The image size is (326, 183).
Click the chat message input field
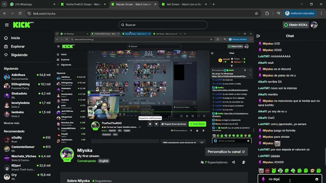tap(290, 179)
